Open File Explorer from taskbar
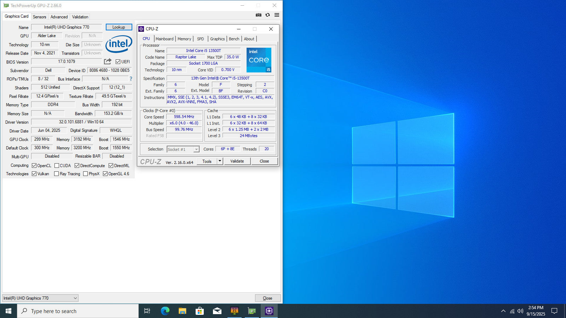The width and height of the screenshot is (566, 318). tap(182, 311)
